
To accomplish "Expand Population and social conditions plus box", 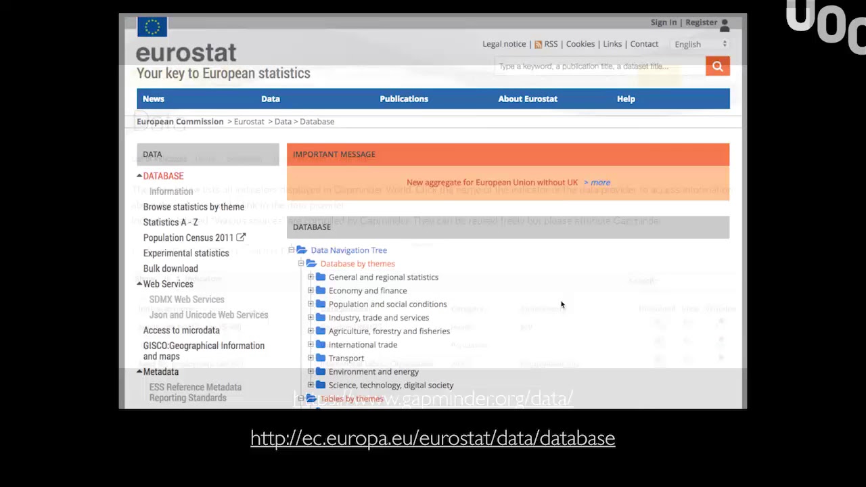I will click(311, 304).
